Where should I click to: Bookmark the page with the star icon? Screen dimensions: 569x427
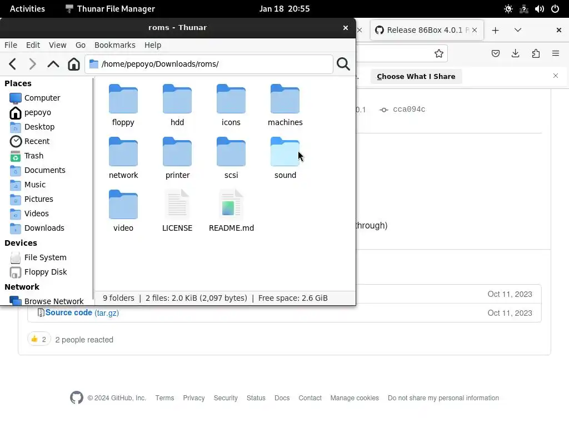pos(439,54)
